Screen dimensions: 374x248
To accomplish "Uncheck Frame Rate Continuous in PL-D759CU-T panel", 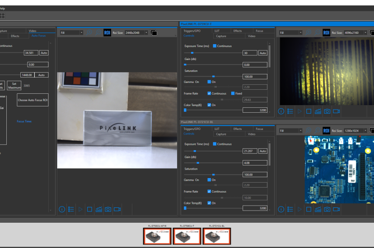I will pos(209,93).
